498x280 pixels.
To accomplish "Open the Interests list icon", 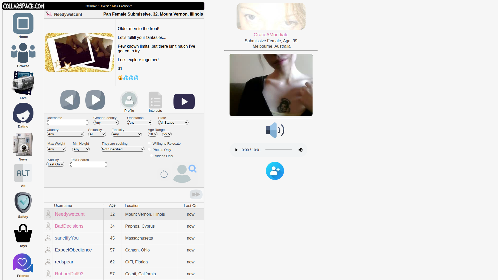I will [155, 100].
